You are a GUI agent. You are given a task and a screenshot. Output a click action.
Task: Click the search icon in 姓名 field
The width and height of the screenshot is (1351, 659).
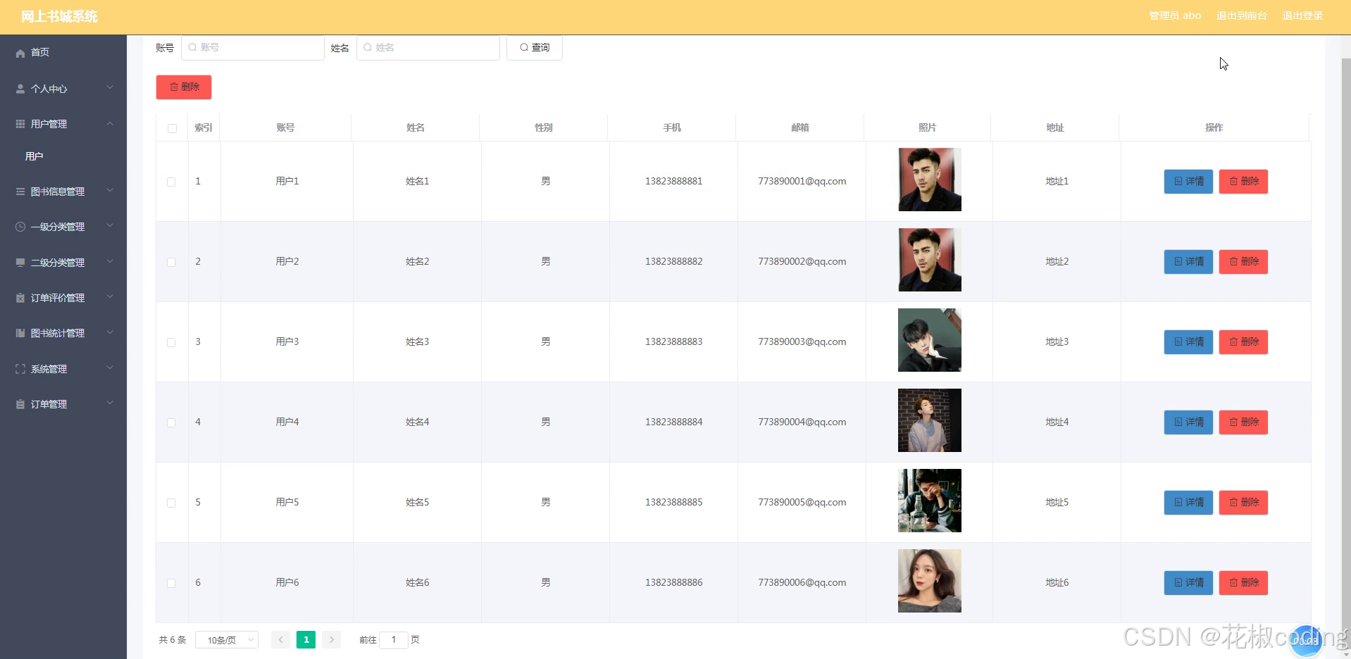(x=368, y=47)
